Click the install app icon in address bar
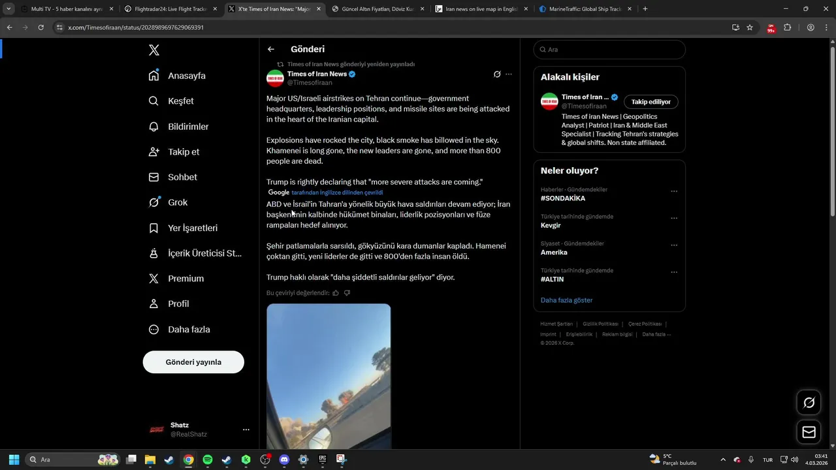The image size is (836, 470). [735, 27]
